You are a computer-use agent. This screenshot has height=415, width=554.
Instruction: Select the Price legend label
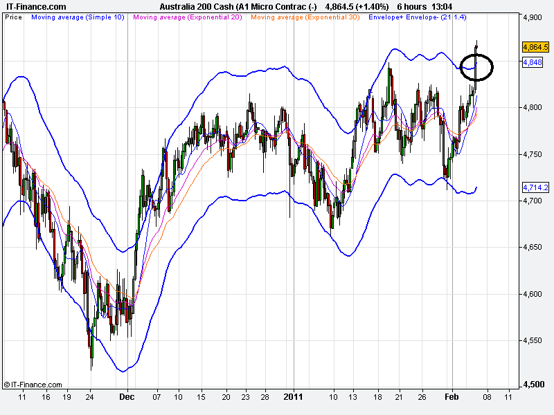coord(13,17)
